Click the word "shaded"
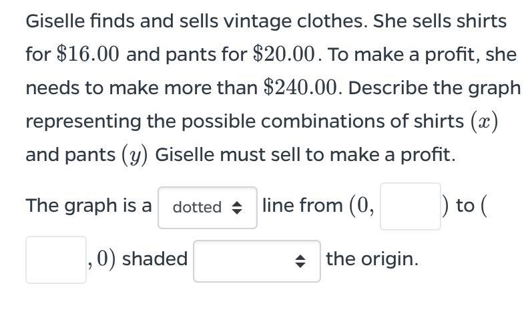Screen dimensions: 530x312 (x=154, y=259)
